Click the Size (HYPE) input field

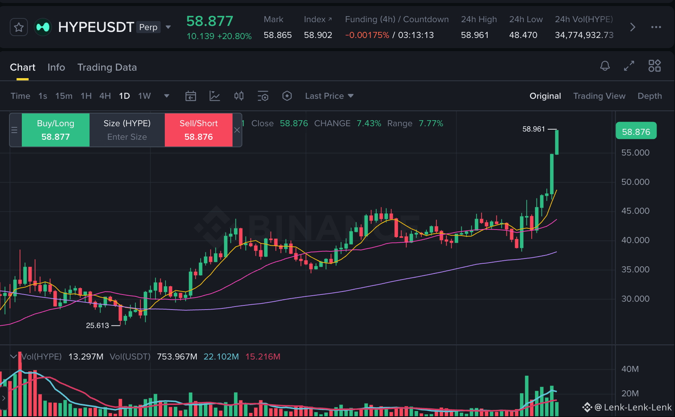tap(127, 130)
